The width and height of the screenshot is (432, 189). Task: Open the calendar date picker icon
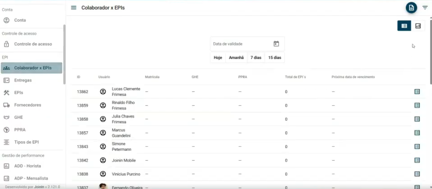(276, 44)
